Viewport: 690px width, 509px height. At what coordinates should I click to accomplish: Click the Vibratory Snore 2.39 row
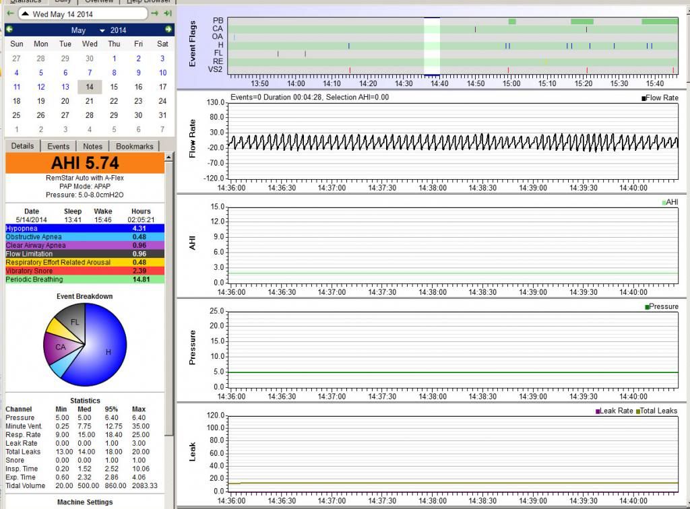(x=85, y=271)
